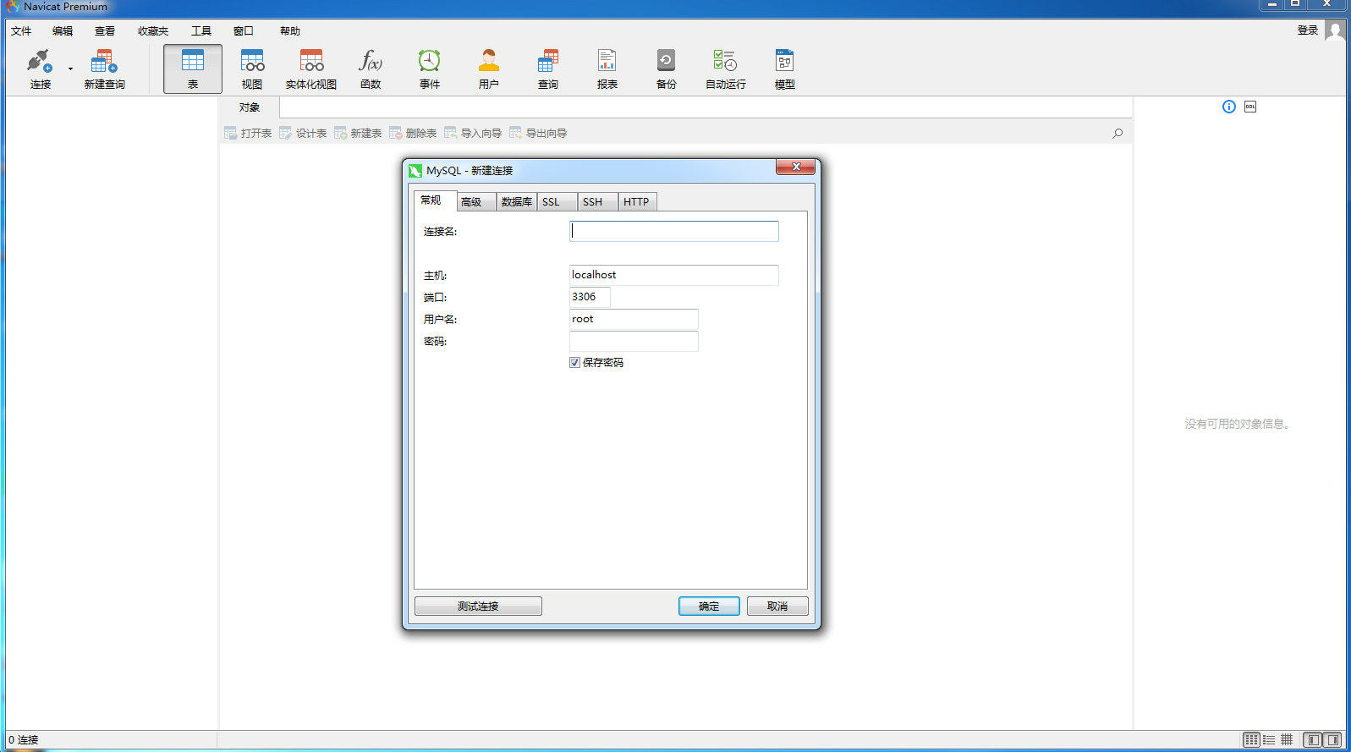Switch to the SSL tab

557,202
